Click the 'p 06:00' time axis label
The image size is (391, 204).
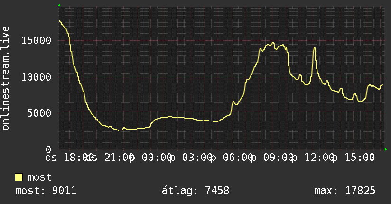pos(231,158)
